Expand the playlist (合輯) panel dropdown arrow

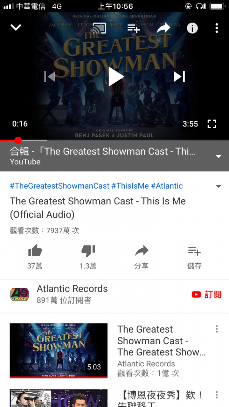pyautogui.click(x=219, y=156)
